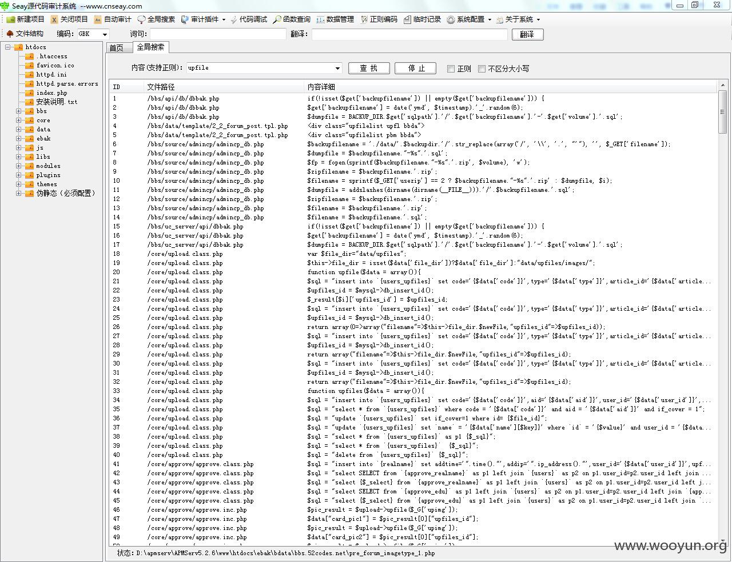Open 数据管理 from the toolbar
Image resolution: width=732 pixels, height=562 pixels.
coord(335,19)
